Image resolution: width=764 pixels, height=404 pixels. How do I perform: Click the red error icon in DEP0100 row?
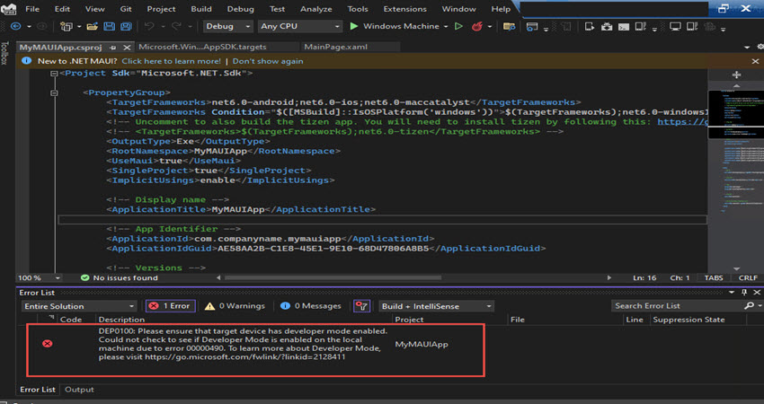[x=48, y=344]
